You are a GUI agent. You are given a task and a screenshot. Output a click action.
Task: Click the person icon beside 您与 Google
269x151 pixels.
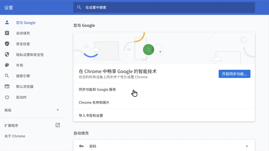pos(7,22)
